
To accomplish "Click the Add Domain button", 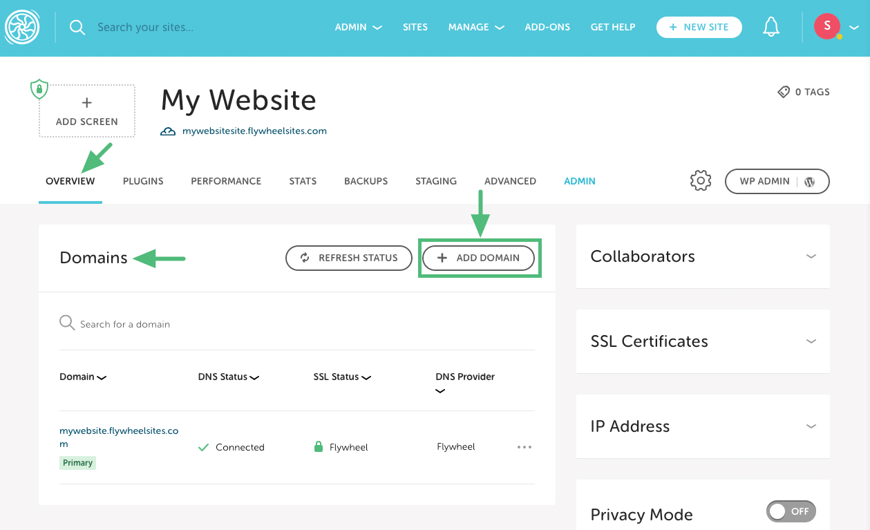I will pos(479,258).
